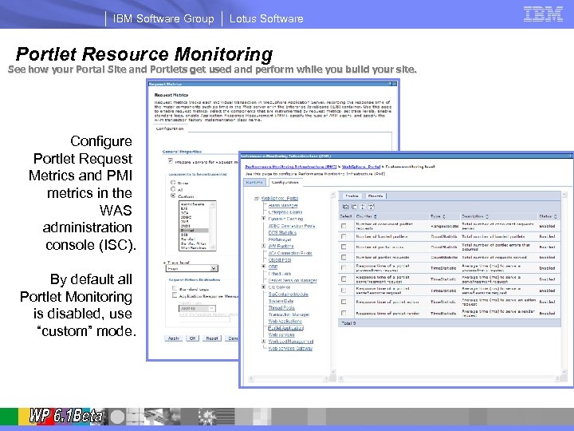The image size is (574, 431).
Task: Open the Alarm Manager tree link
Action: click(283, 205)
